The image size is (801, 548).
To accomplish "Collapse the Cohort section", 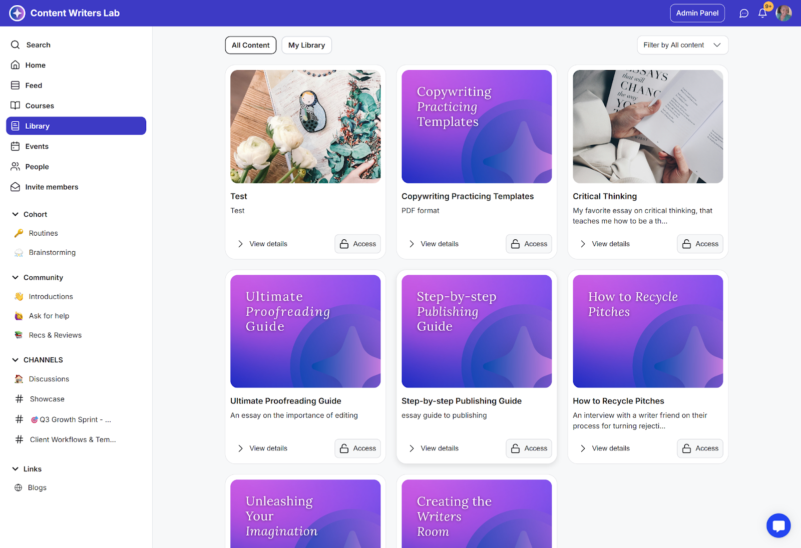I will tap(16, 214).
